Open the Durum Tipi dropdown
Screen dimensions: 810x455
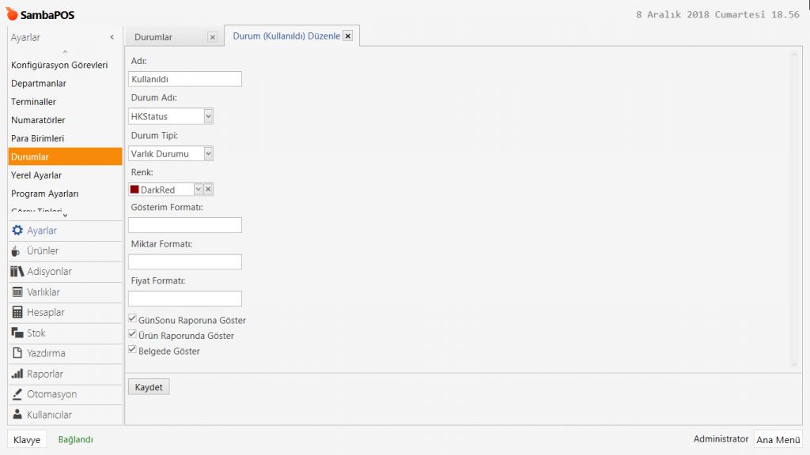coord(208,153)
